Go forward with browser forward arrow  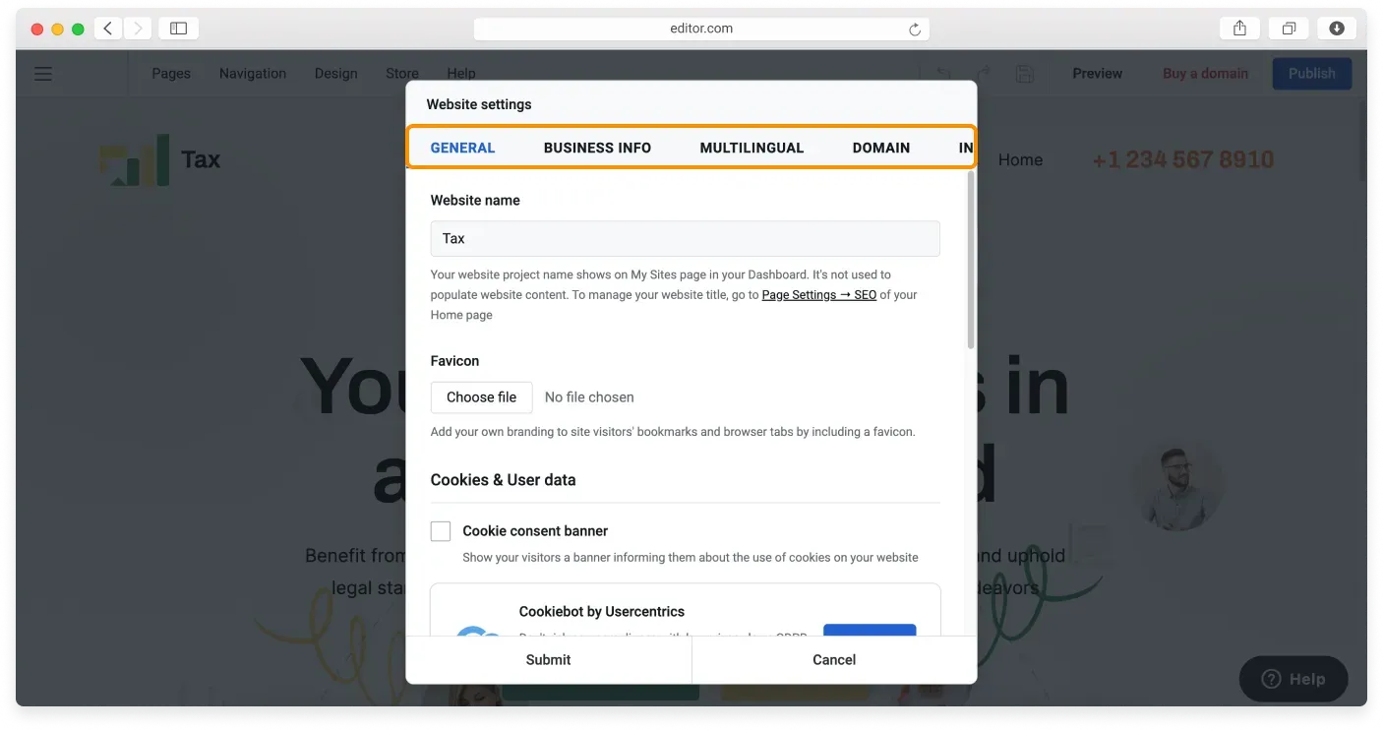pos(138,29)
